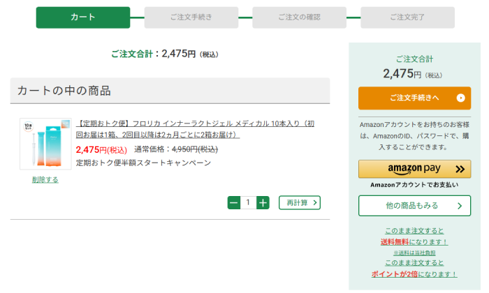Click the quantity input field showing 1

[x=248, y=203]
